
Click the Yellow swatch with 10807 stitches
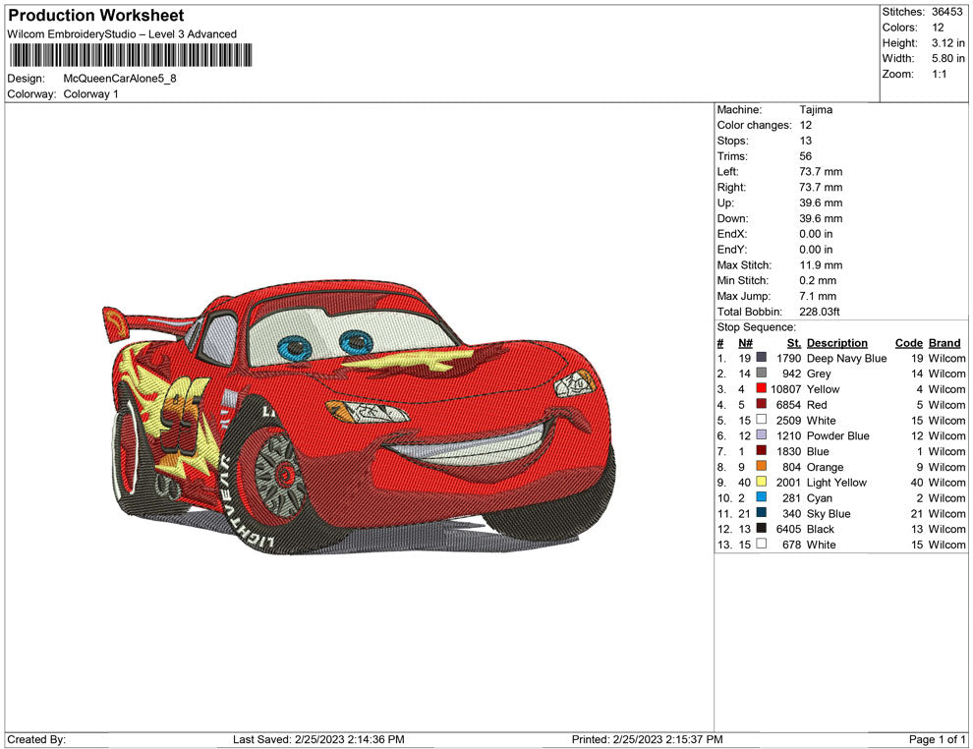761,390
